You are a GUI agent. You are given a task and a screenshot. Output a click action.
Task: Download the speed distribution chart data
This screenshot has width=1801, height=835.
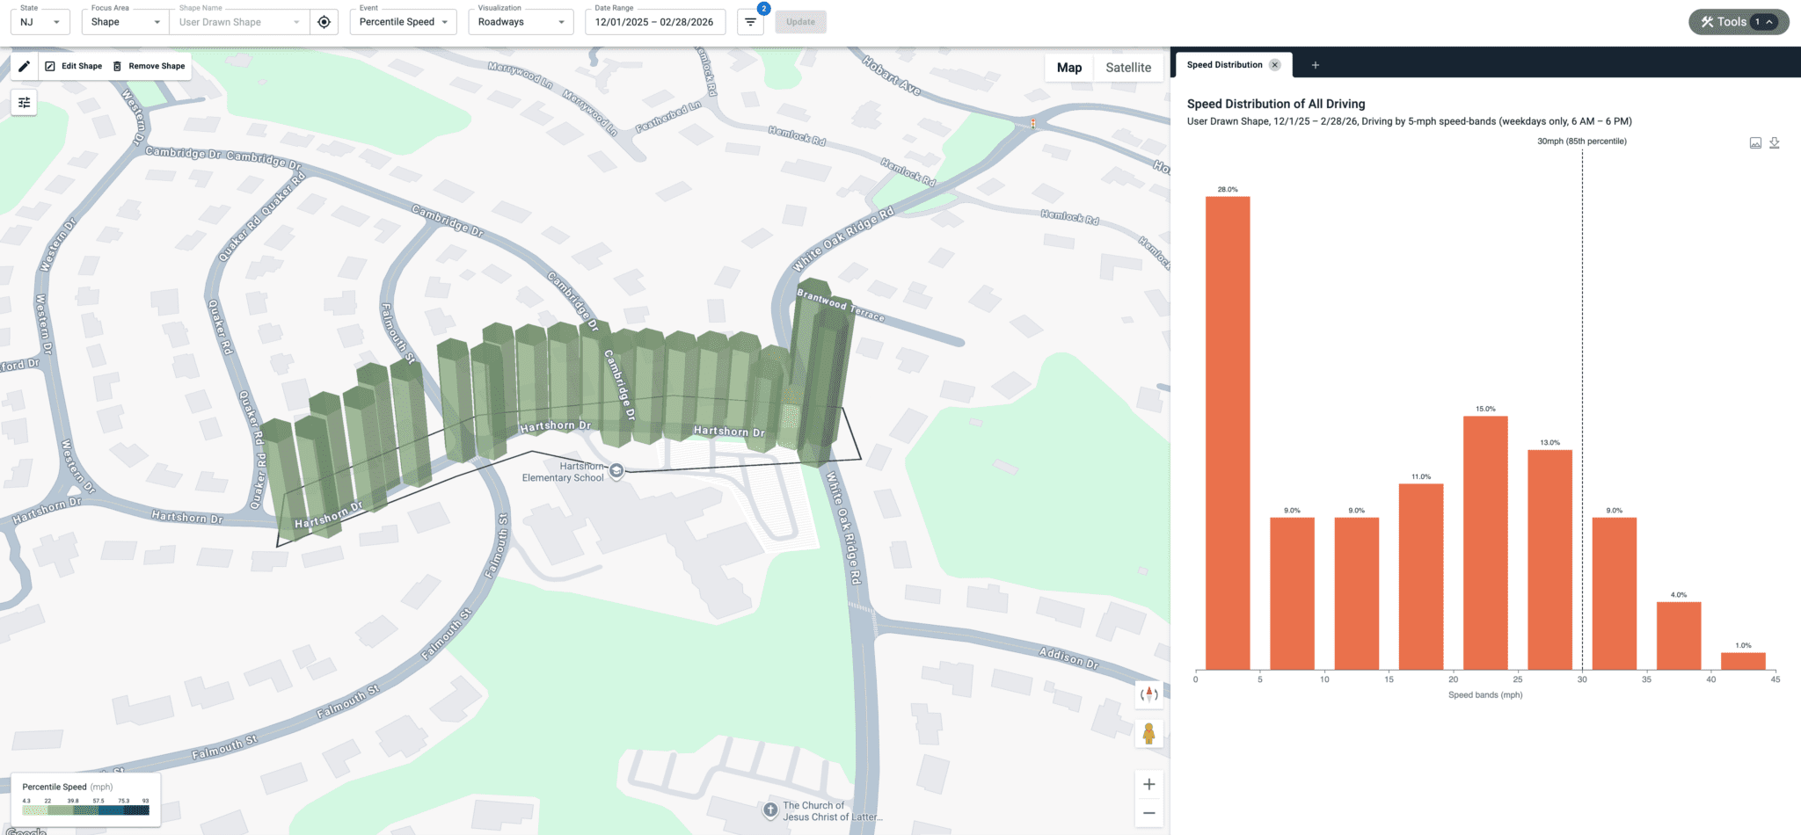click(x=1775, y=143)
